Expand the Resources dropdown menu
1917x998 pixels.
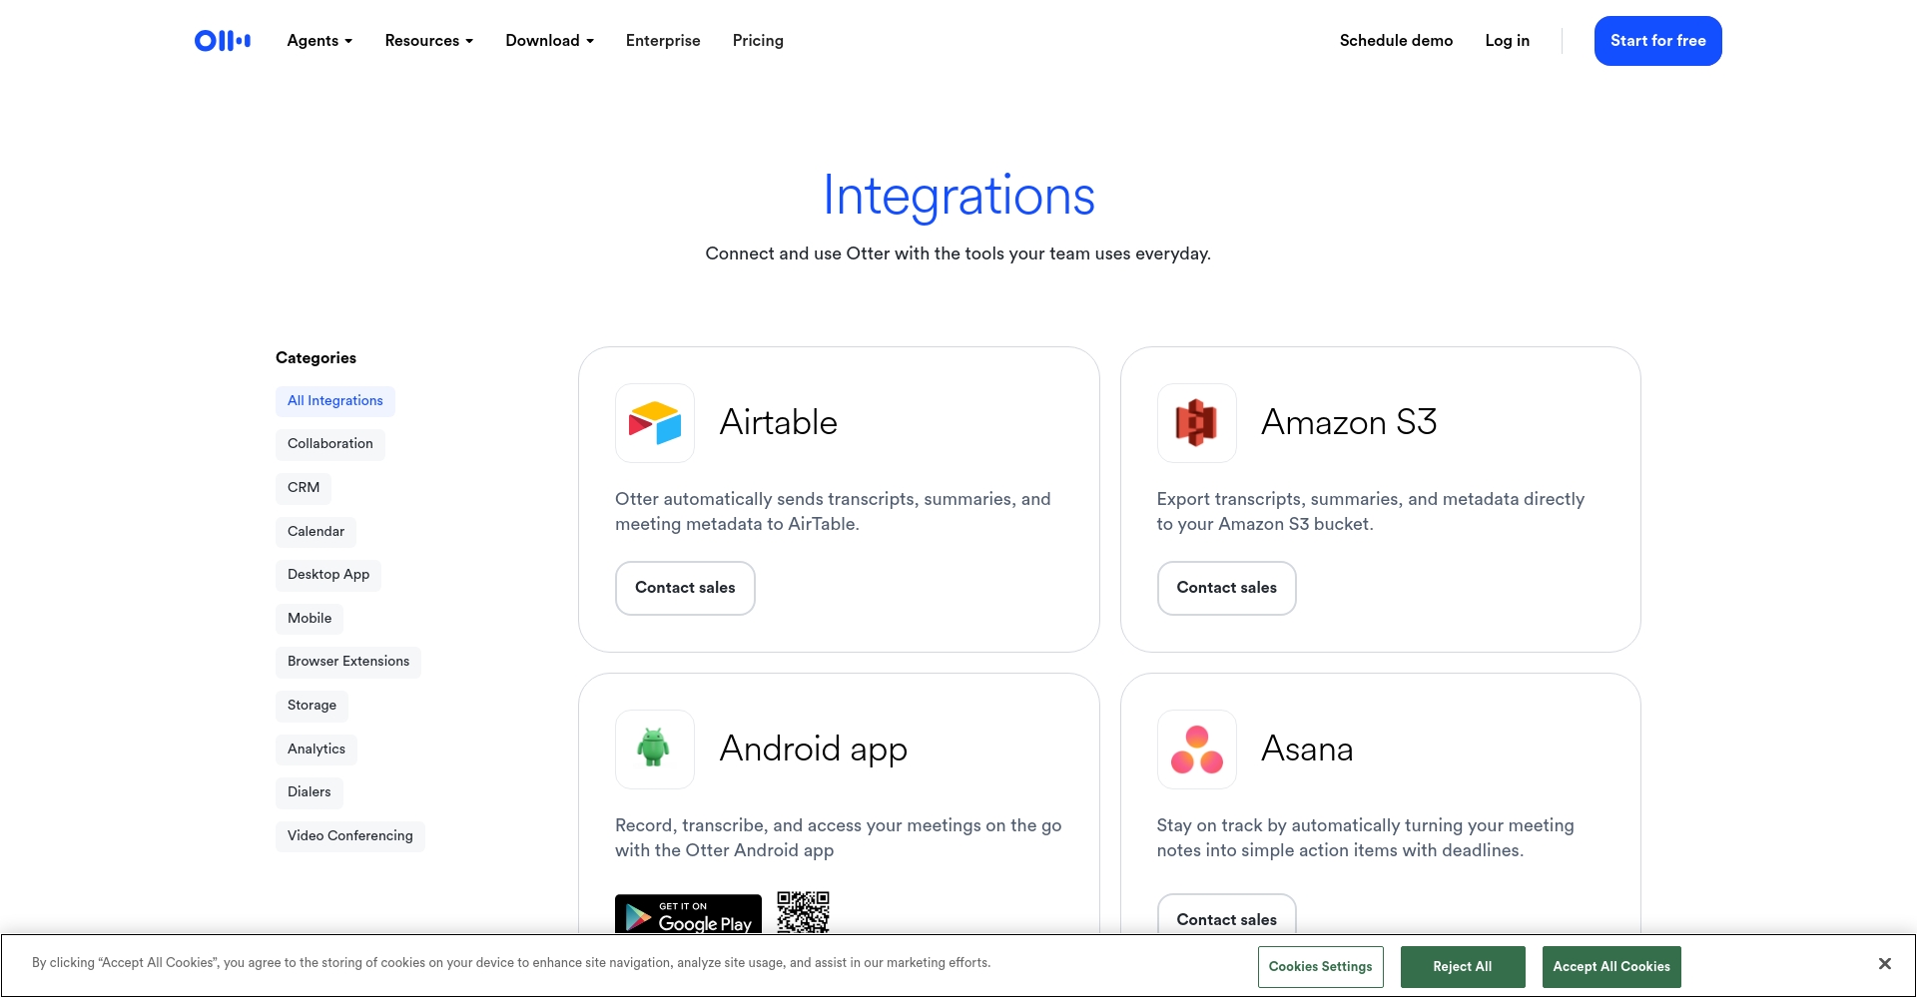coord(428,41)
